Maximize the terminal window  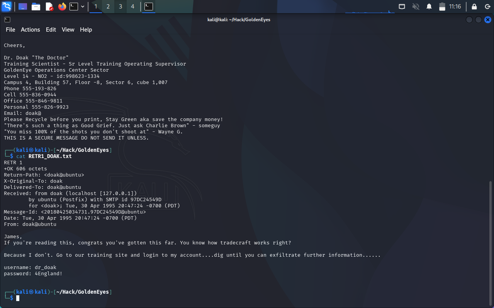[479, 20]
